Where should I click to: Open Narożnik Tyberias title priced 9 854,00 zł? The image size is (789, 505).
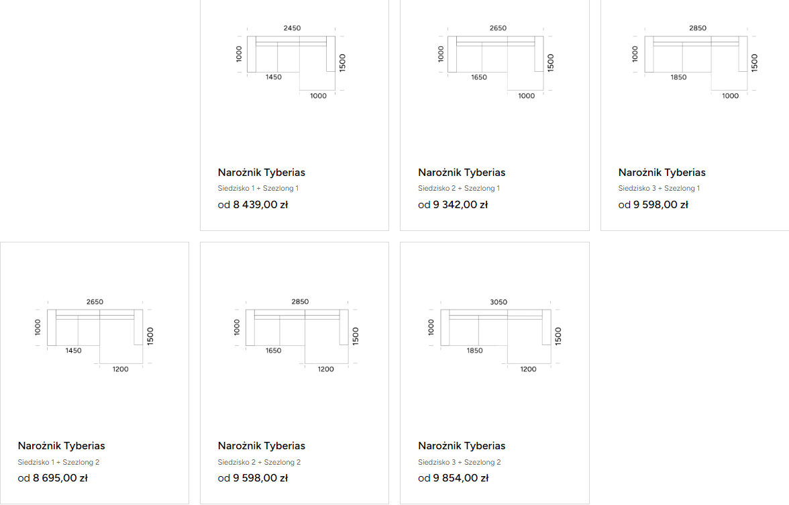click(462, 446)
